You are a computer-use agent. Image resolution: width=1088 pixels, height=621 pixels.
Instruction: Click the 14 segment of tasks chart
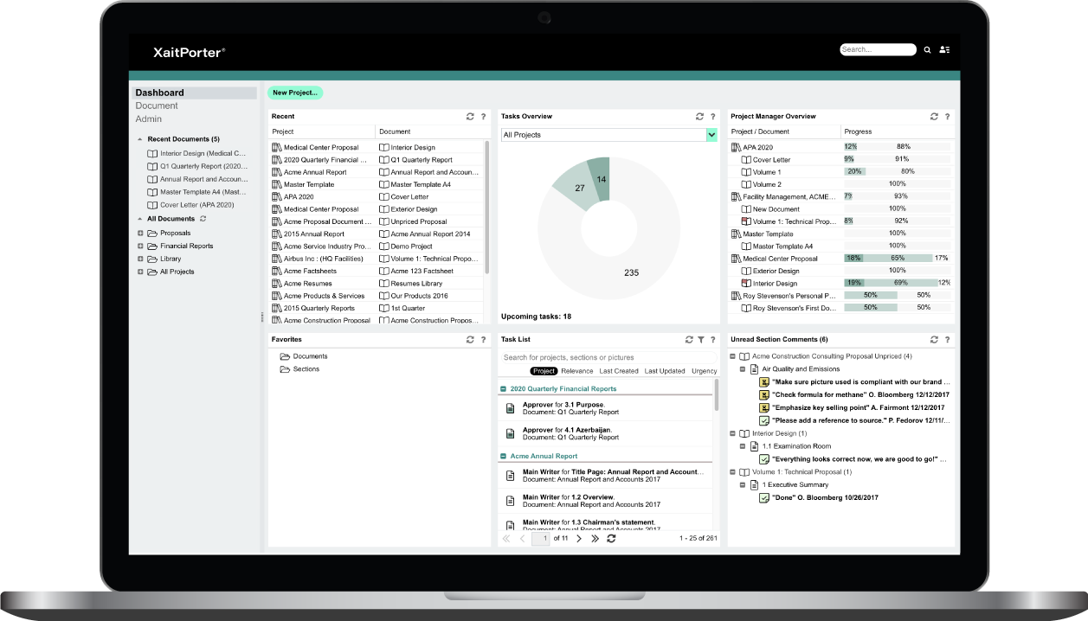point(599,178)
